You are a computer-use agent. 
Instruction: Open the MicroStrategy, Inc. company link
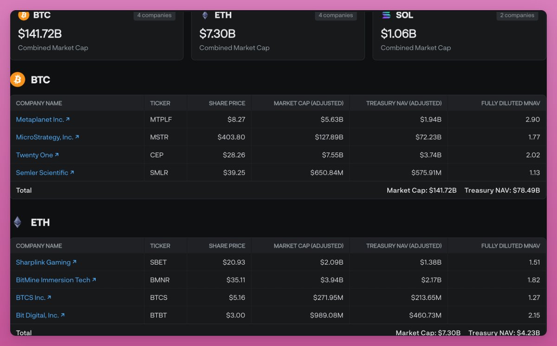[x=47, y=137]
